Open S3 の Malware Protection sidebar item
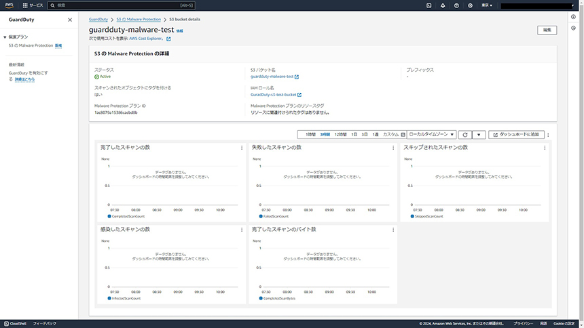This screenshot has width=584, height=328. tap(31, 45)
